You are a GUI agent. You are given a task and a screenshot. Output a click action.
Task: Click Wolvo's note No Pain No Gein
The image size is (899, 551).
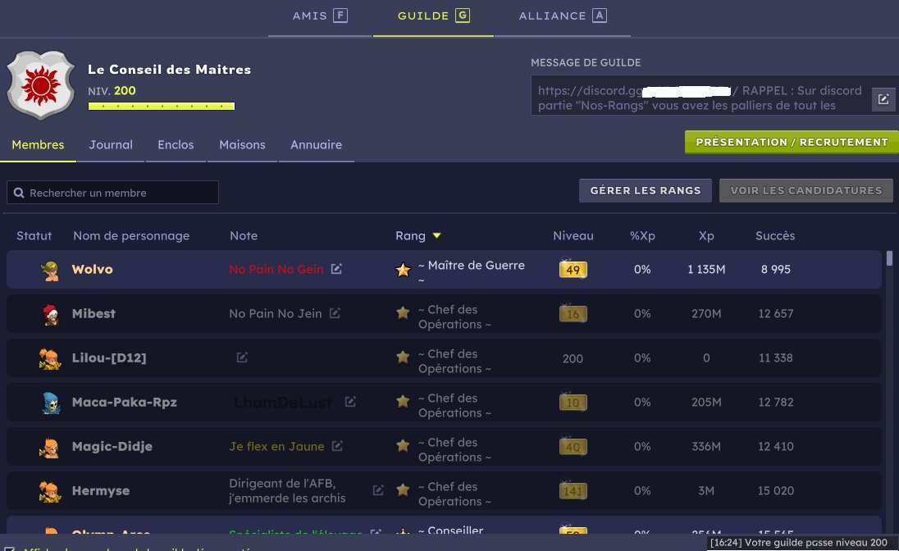276,269
